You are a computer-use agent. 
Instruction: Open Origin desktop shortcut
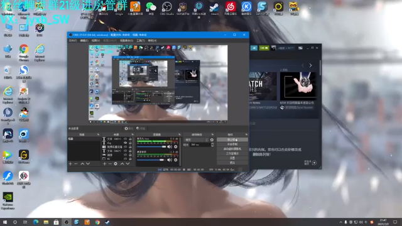click(x=119, y=8)
